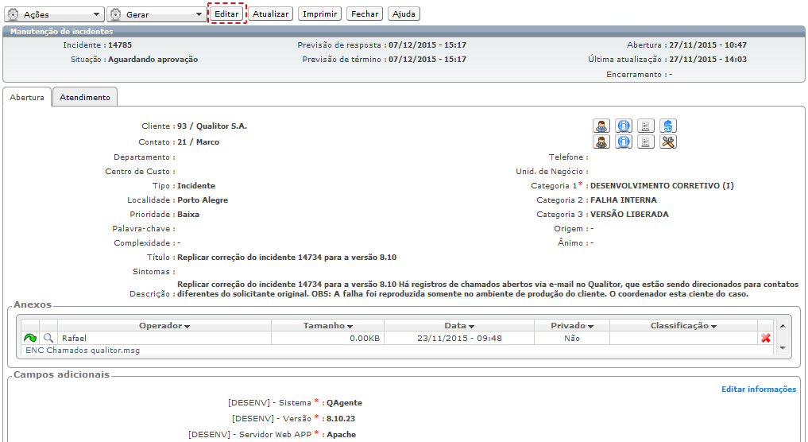Sort attachments by Operador column

click(164, 326)
